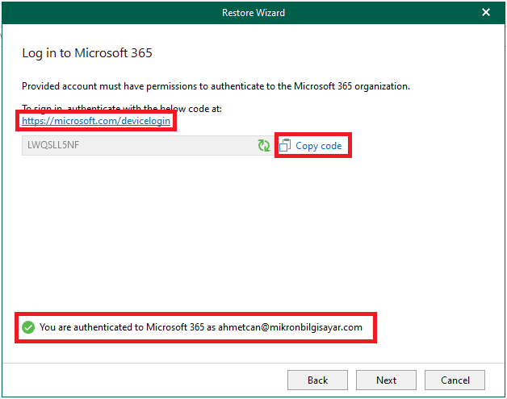Select the LWQSLL5NF device code field

tap(148, 146)
